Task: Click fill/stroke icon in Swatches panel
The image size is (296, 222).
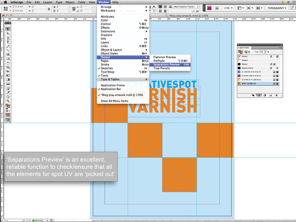Action: 240,52
